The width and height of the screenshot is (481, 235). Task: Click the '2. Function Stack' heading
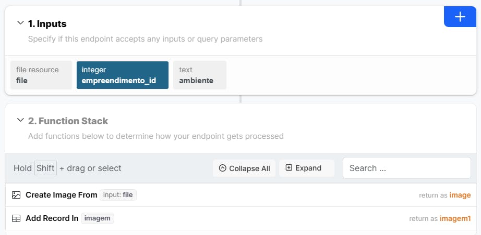point(68,121)
